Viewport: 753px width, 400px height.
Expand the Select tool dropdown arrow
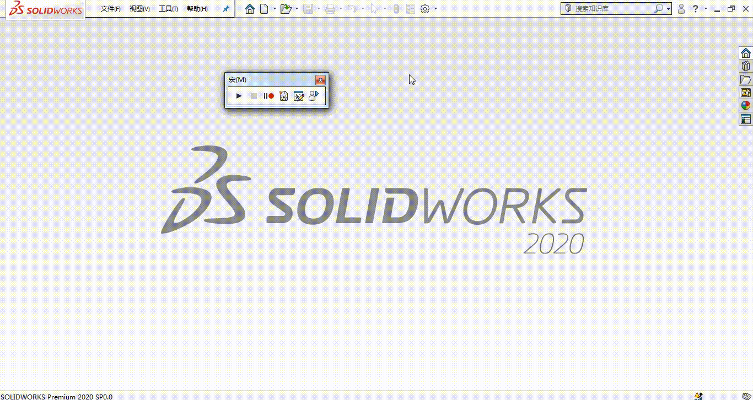385,9
